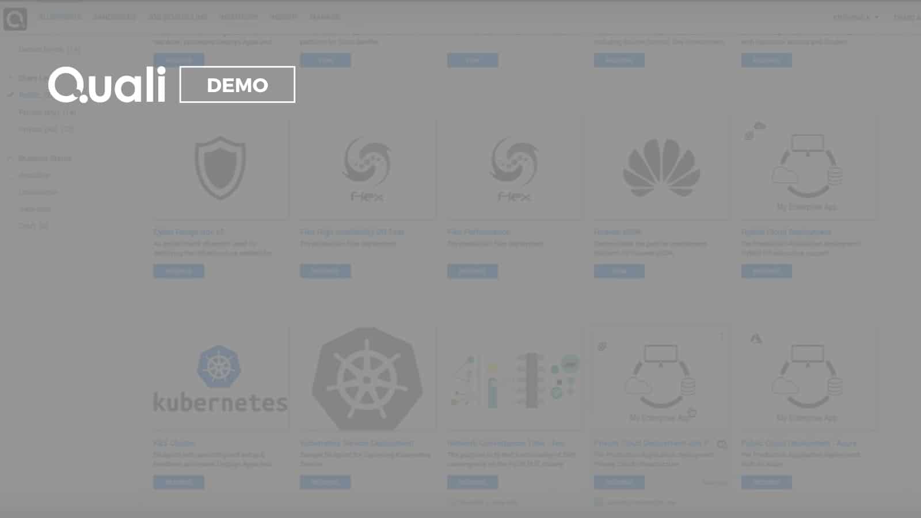Open the comment bubble icon next to Private Cloud Deployment

pos(721,444)
